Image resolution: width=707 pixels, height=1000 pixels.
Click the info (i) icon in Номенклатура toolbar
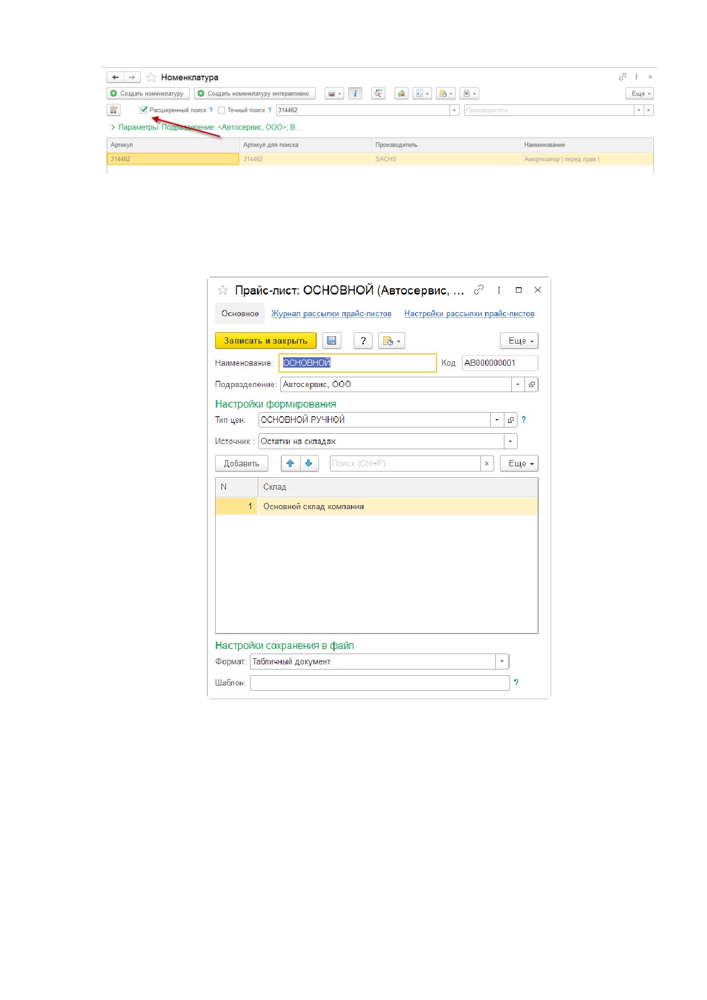tap(355, 94)
